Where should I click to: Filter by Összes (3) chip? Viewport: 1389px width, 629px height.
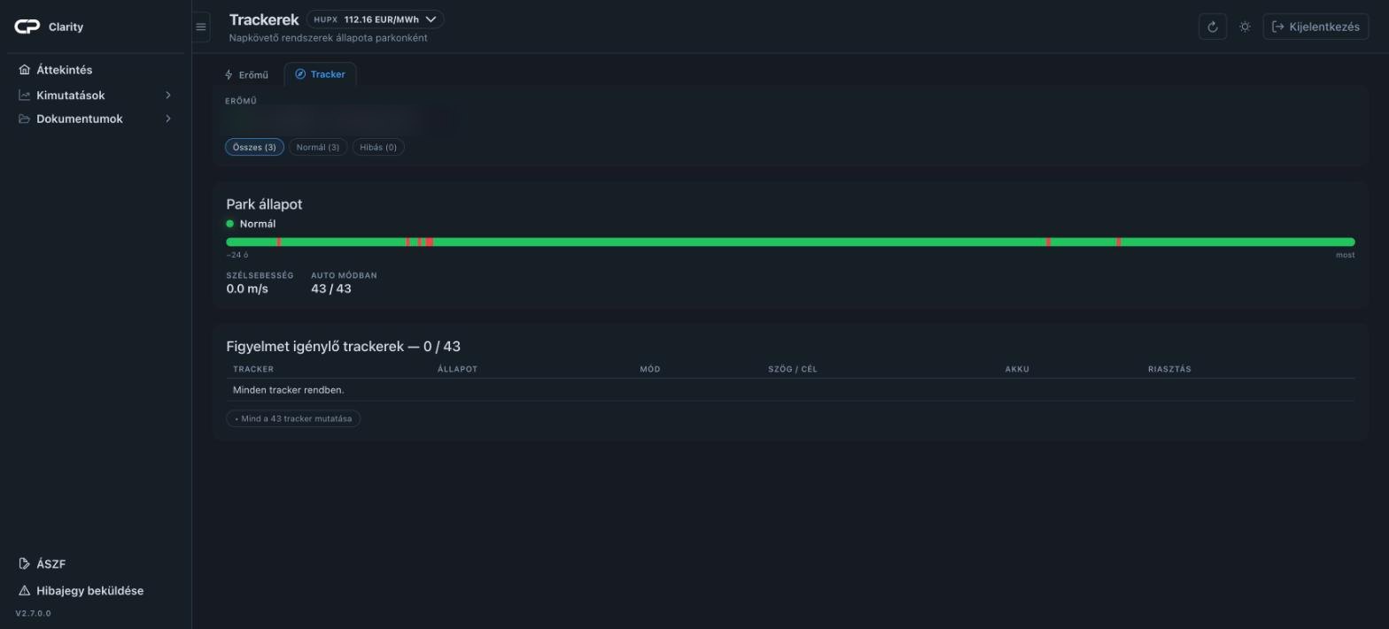254,147
